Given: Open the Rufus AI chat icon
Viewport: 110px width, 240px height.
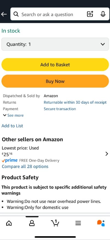Looking at the screenshot, I should (101, 223).
